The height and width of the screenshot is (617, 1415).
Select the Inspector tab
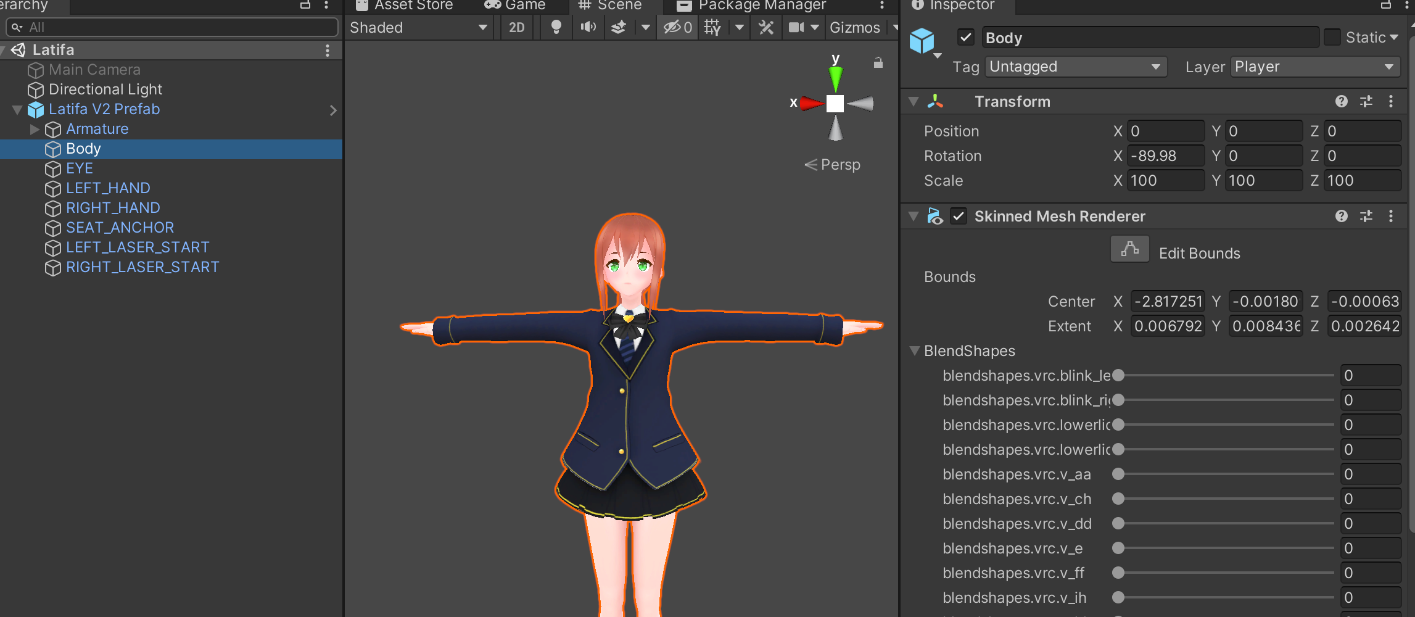pyautogui.click(x=953, y=6)
